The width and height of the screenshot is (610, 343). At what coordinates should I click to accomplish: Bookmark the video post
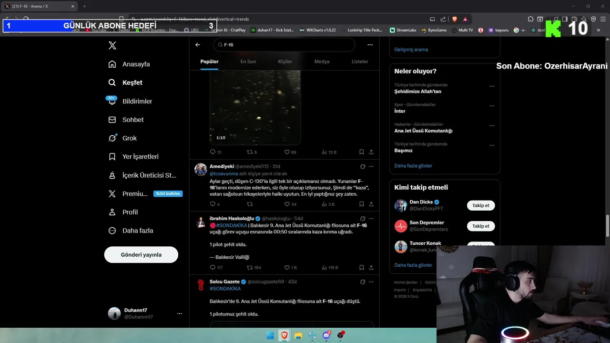point(362,152)
